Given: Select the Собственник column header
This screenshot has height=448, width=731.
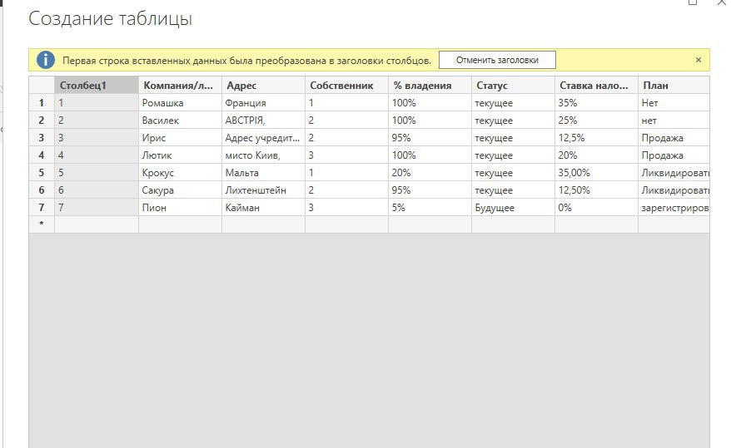Looking at the screenshot, I should 346,85.
